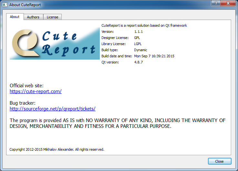Click the Qt version value 4.8.7
Screen dimensions: 238x171
click(x=138, y=62)
